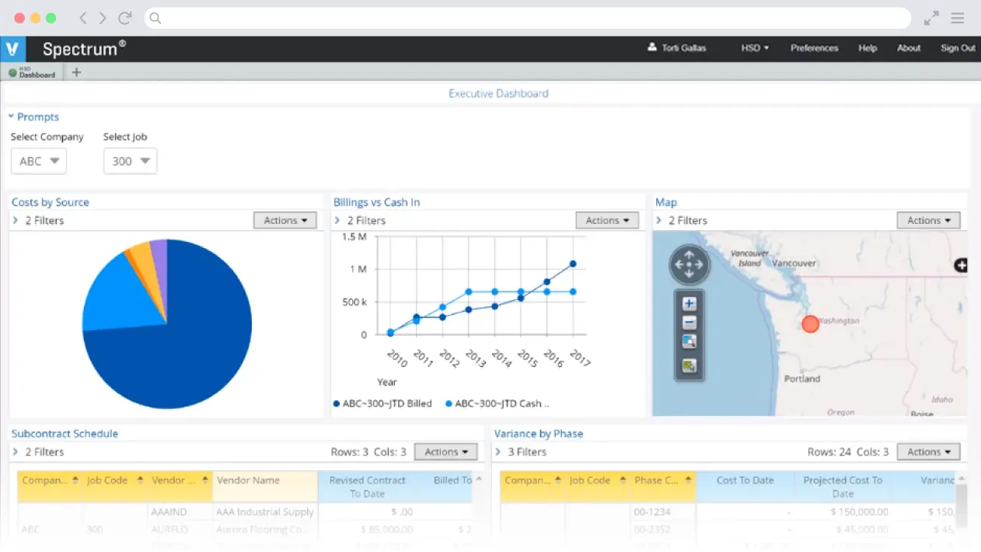
Task: Click the Subcontract Schedule title
Action: [x=65, y=434]
